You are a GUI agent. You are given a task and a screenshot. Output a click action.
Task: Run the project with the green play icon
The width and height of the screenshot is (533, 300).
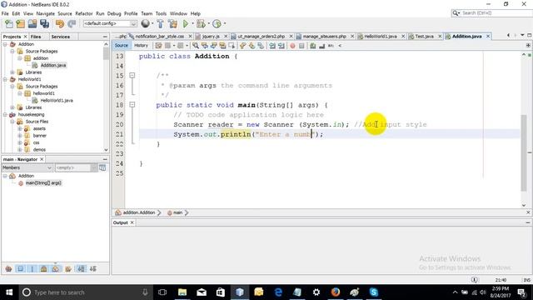pyautogui.click(x=186, y=24)
